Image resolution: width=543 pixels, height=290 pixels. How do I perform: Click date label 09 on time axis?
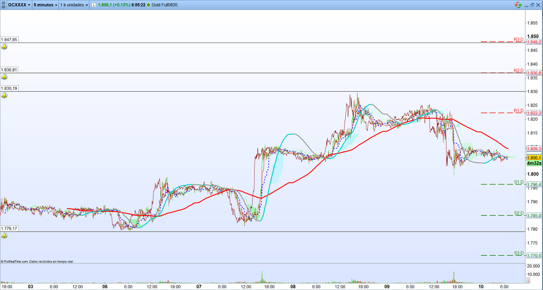[387, 287]
